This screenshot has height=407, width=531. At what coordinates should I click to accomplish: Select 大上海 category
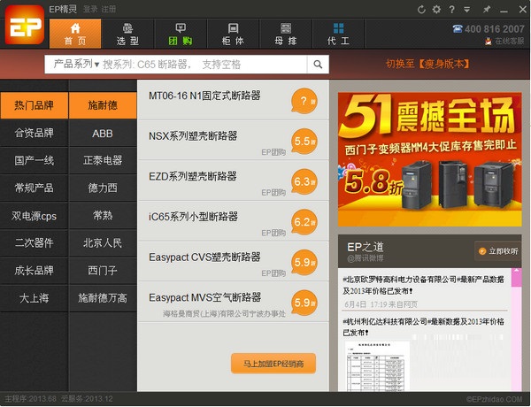click(x=34, y=298)
